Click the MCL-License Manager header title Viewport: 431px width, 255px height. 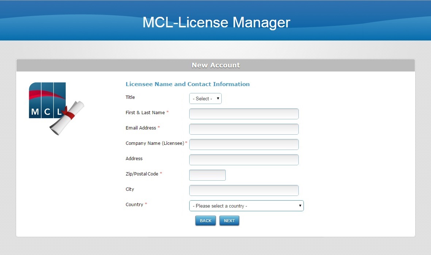[216, 22]
